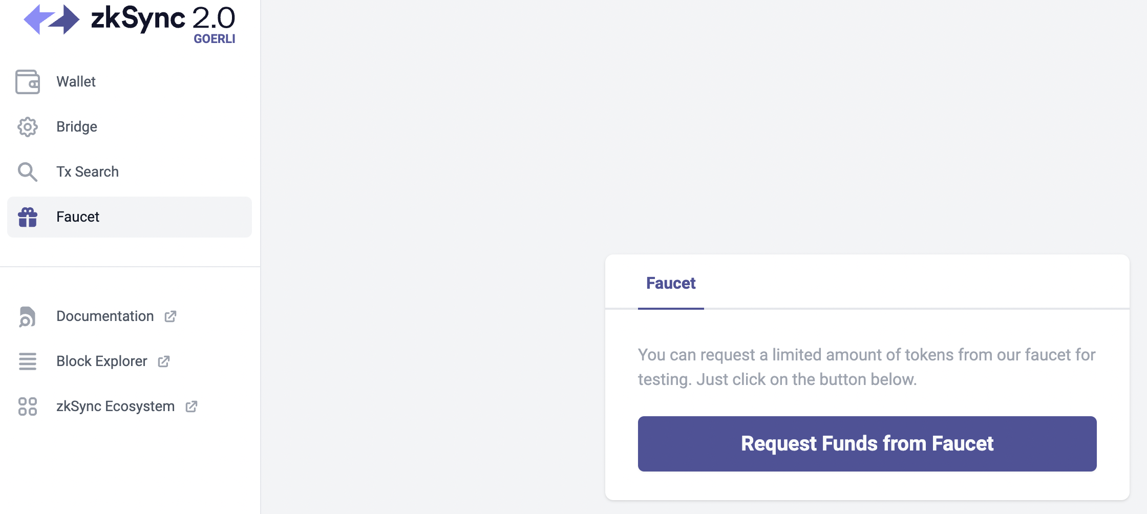Click the Wallet icon in sidebar

click(28, 82)
